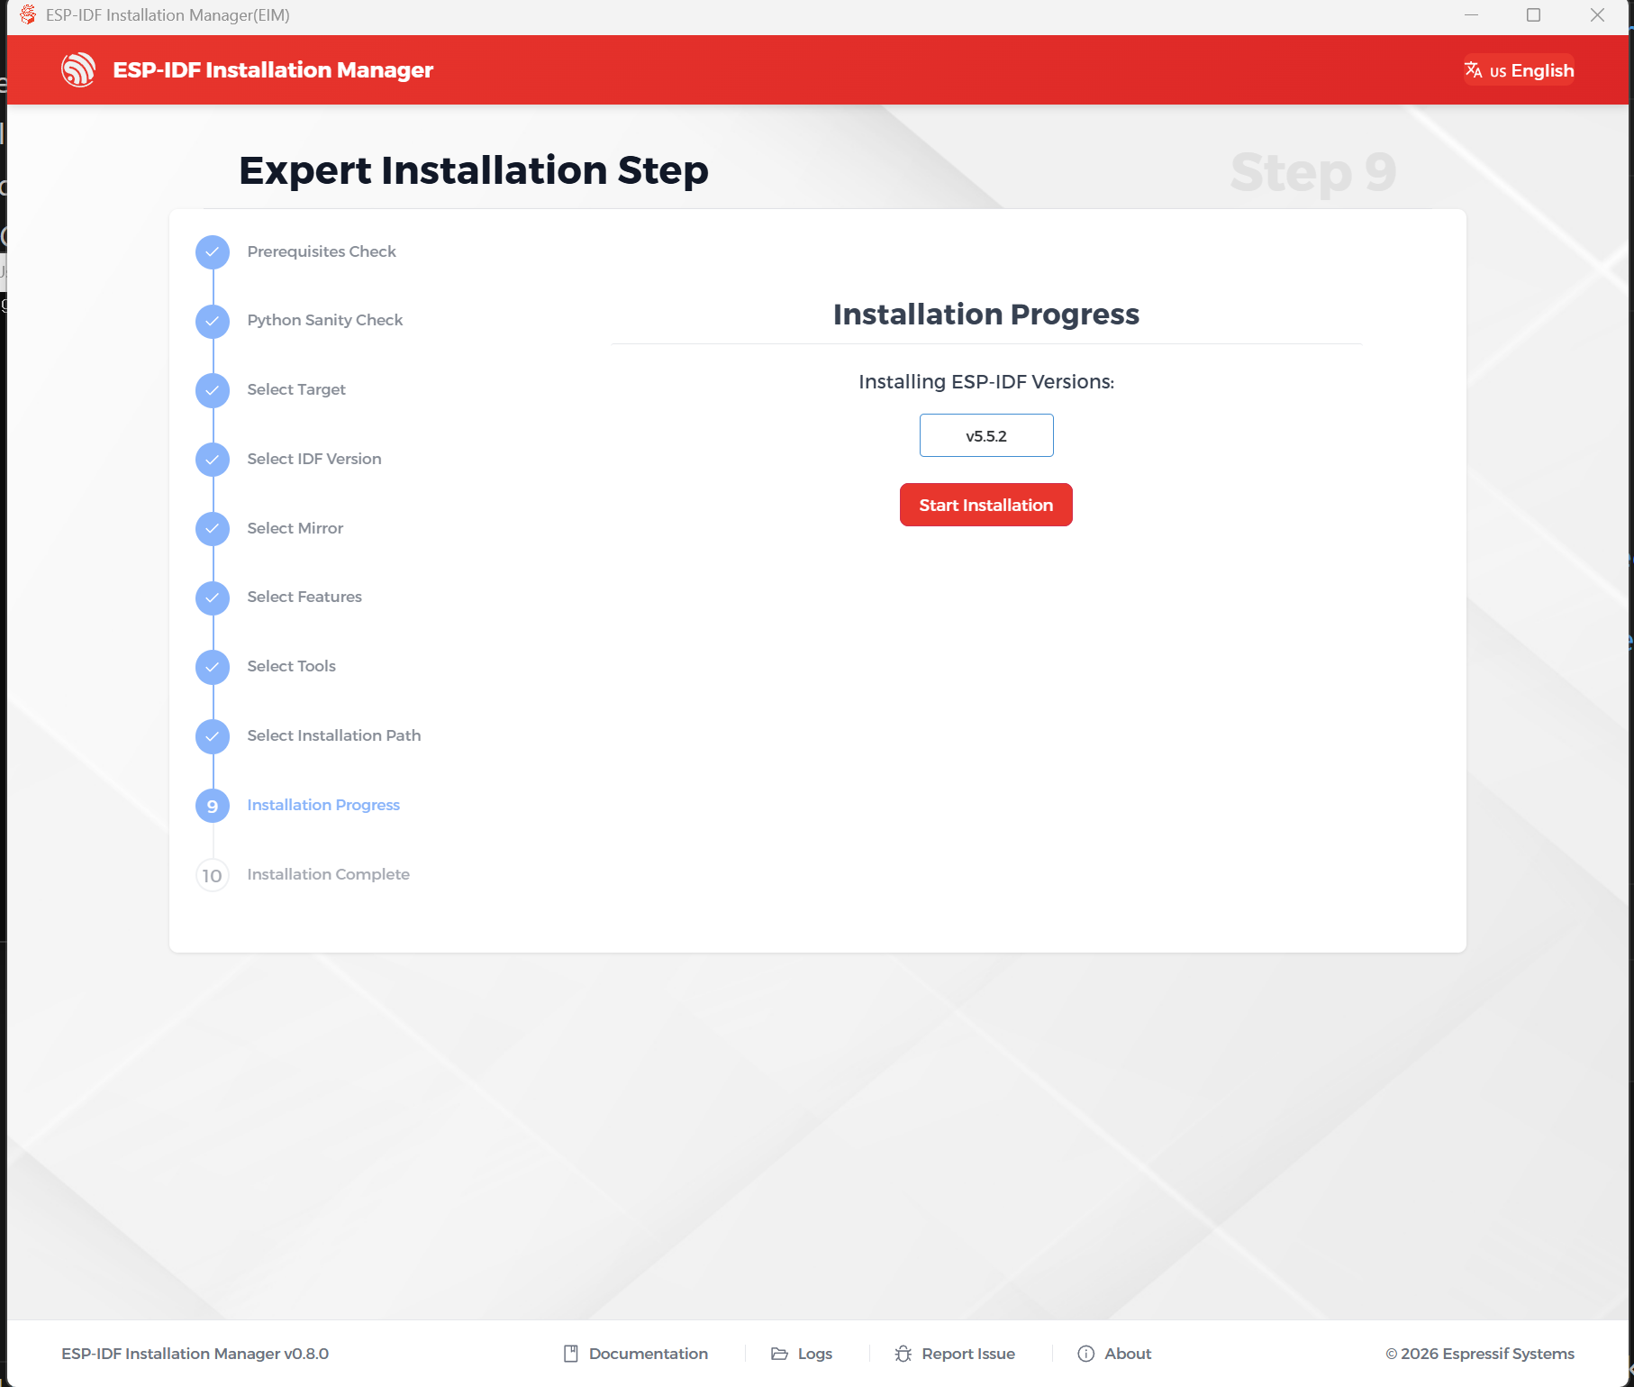
Task: Click the Installing ESP-IDF Versions label
Action: pos(986,381)
